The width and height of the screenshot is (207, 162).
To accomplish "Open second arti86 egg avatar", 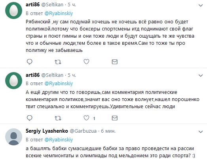I will tap(13, 80).
